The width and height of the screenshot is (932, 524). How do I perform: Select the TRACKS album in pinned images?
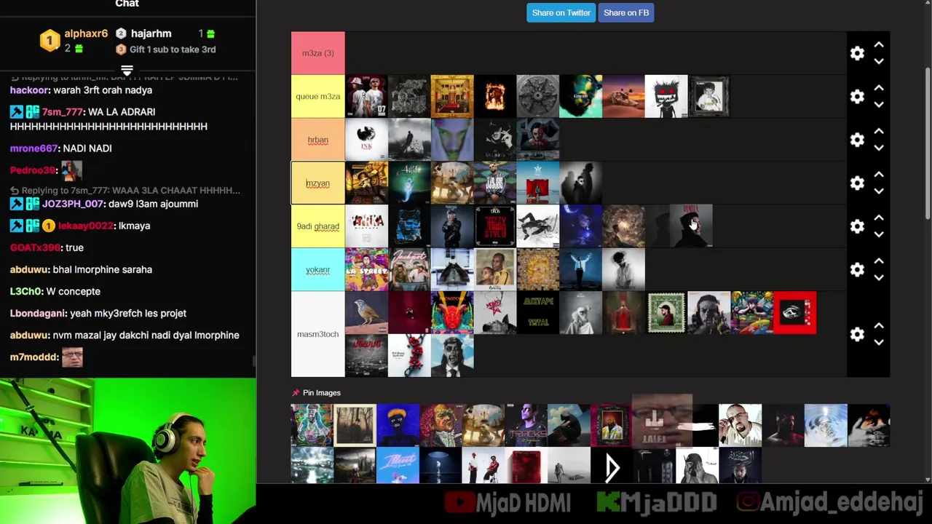coord(526,425)
